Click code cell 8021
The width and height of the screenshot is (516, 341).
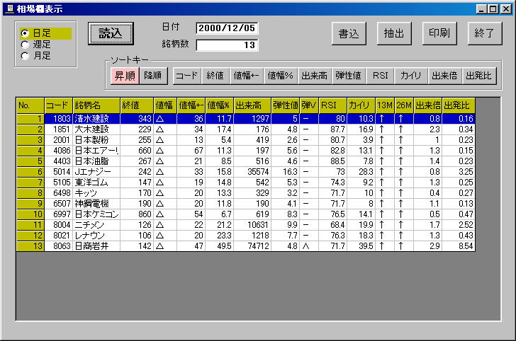tap(59, 236)
